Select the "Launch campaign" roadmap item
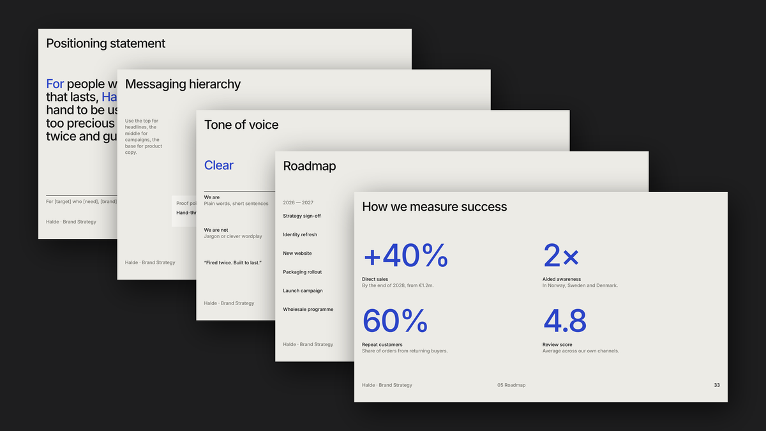 (303, 291)
